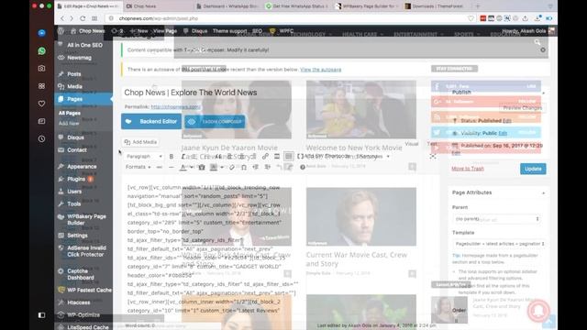
Task: Dismiss the composer compatibility notice
Action: pos(542,49)
